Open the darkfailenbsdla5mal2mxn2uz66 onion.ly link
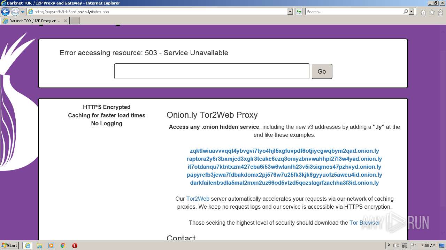This screenshot has width=446, height=250. point(284,183)
